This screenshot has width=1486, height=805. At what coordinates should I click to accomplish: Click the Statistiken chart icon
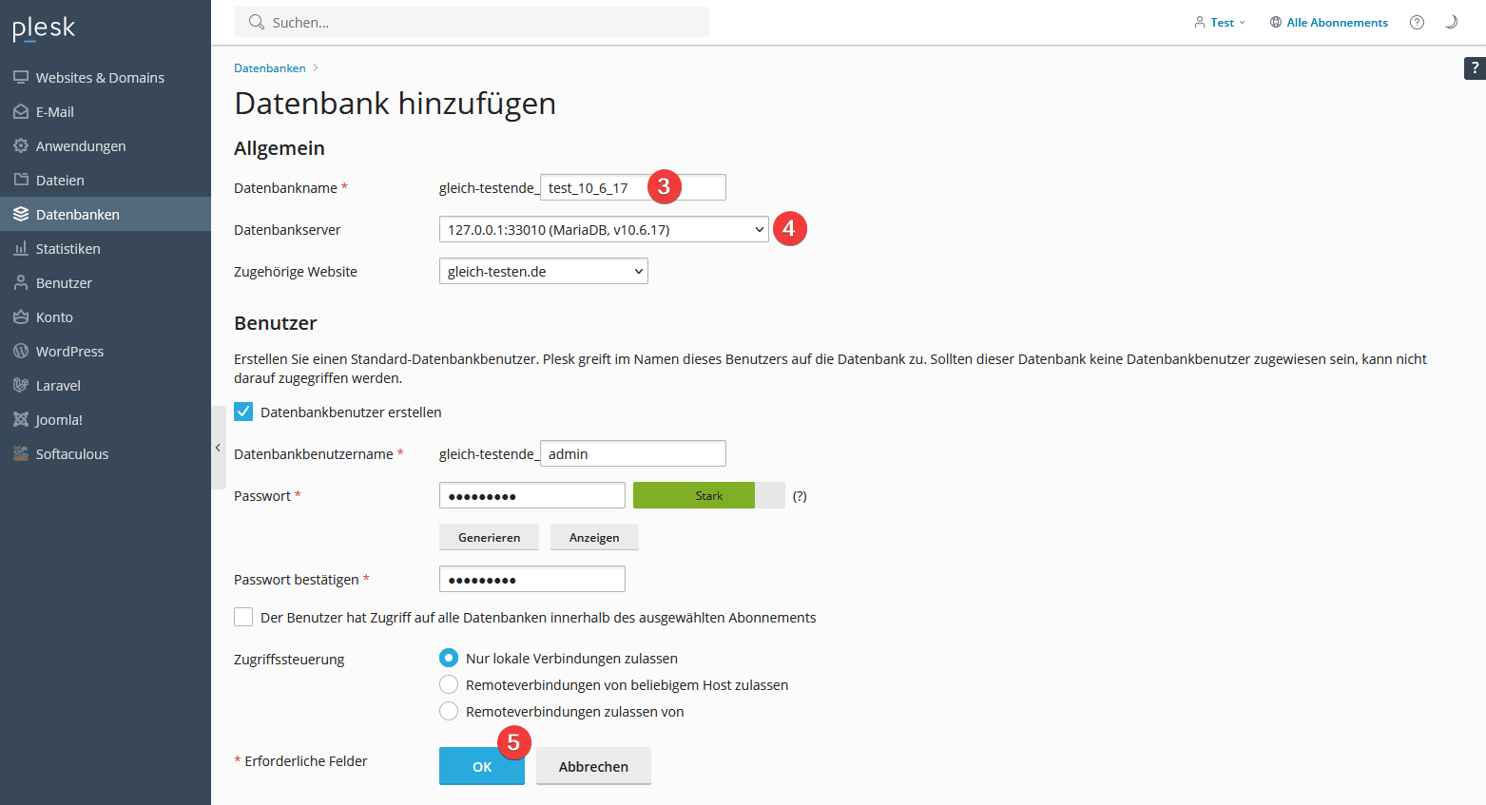coord(21,249)
